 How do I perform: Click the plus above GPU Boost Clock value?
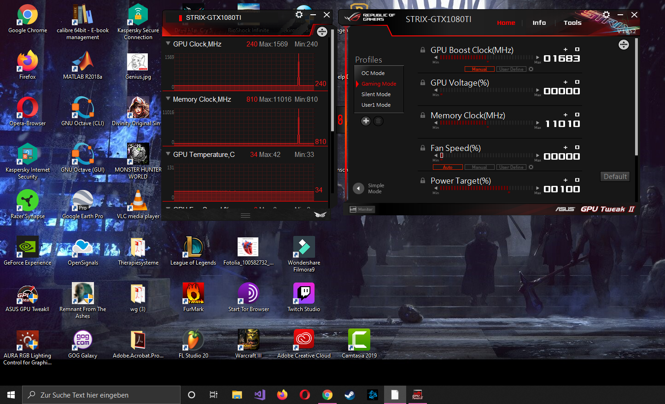tap(566, 49)
